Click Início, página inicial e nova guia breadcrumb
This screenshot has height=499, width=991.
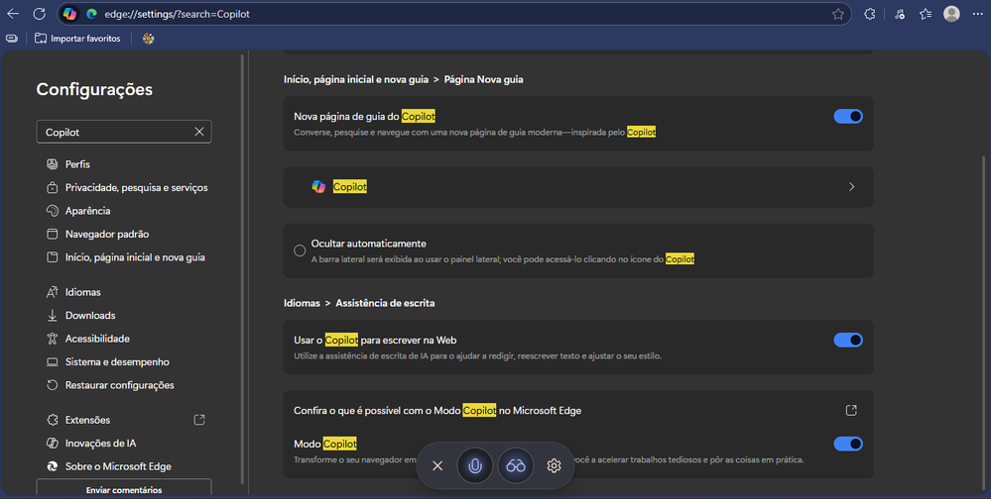(x=356, y=79)
